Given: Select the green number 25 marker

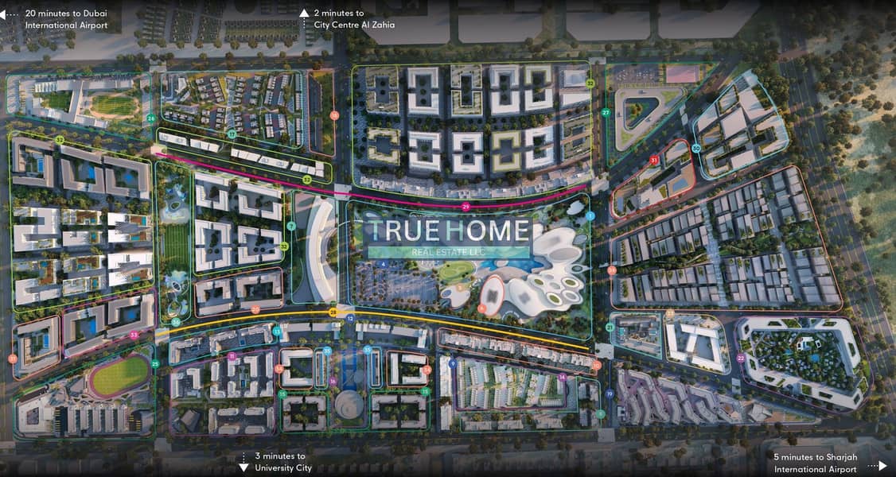Looking at the screenshot, I should [x=155, y=364].
